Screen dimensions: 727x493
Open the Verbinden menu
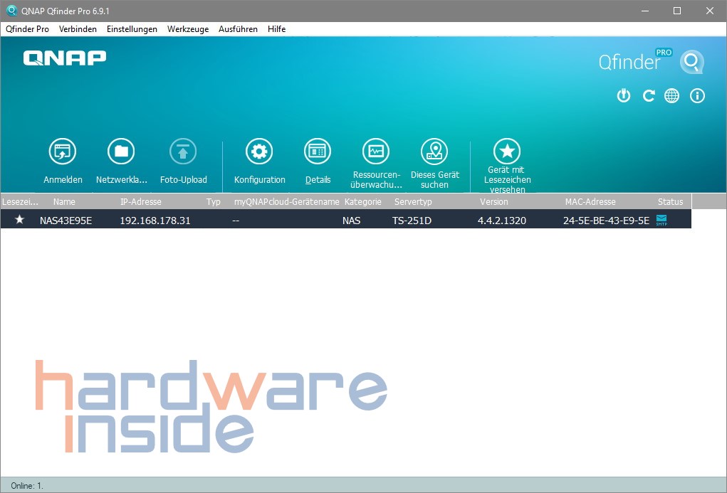pyautogui.click(x=78, y=29)
